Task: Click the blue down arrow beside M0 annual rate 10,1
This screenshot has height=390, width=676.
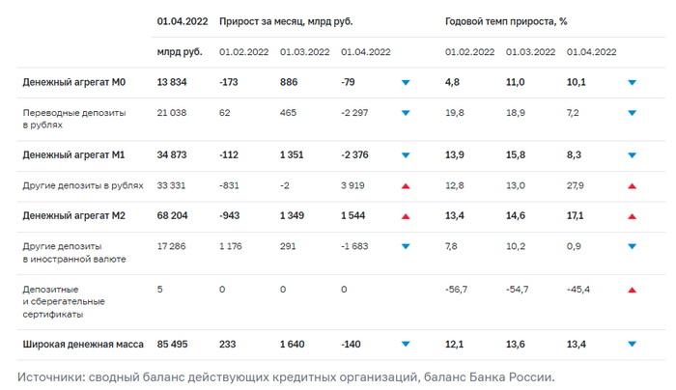Action: coord(632,83)
